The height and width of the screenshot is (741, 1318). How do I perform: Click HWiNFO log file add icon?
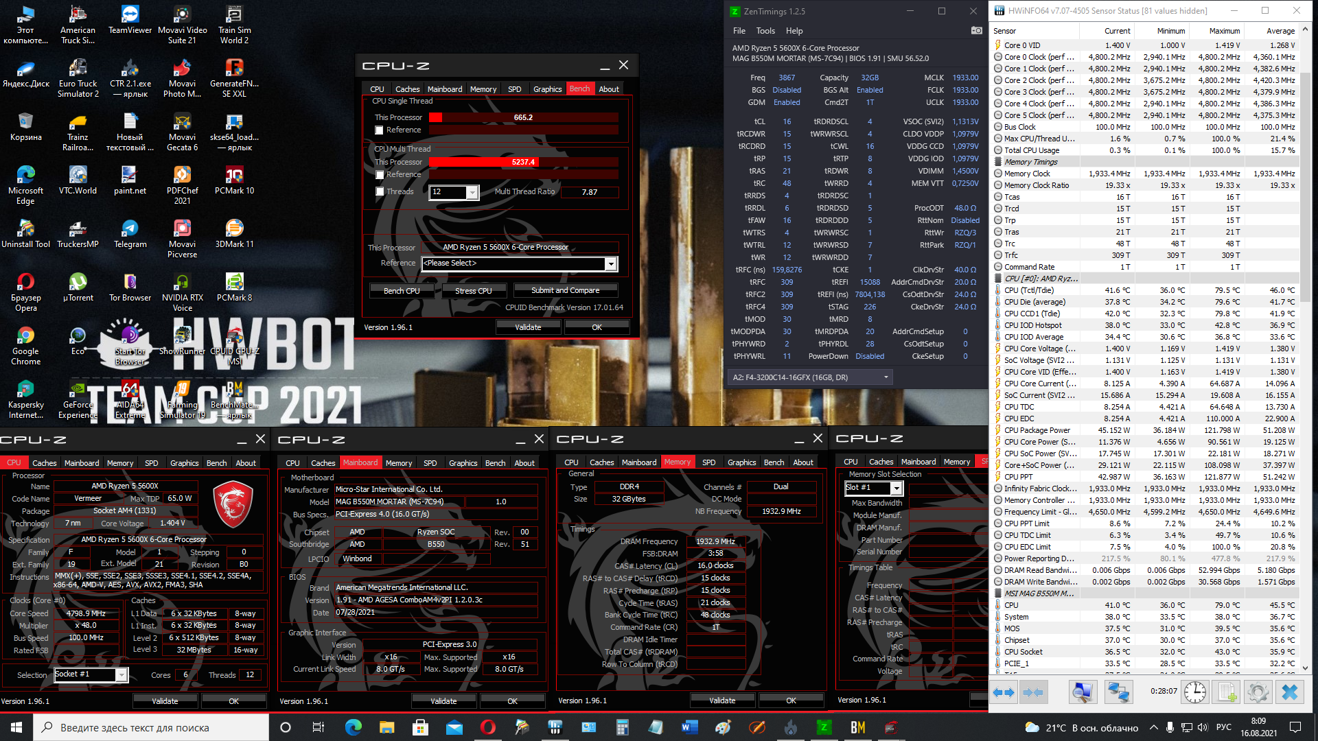click(1227, 692)
